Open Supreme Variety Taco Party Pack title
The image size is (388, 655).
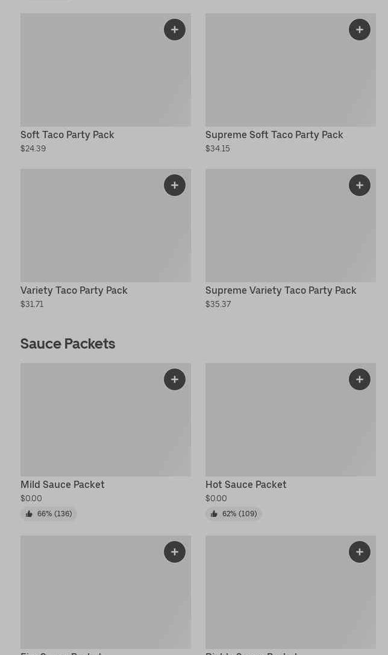[281, 290]
